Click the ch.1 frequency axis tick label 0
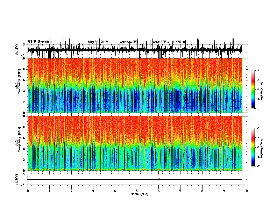The height and width of the screenshot is (214, 277). 24,113
